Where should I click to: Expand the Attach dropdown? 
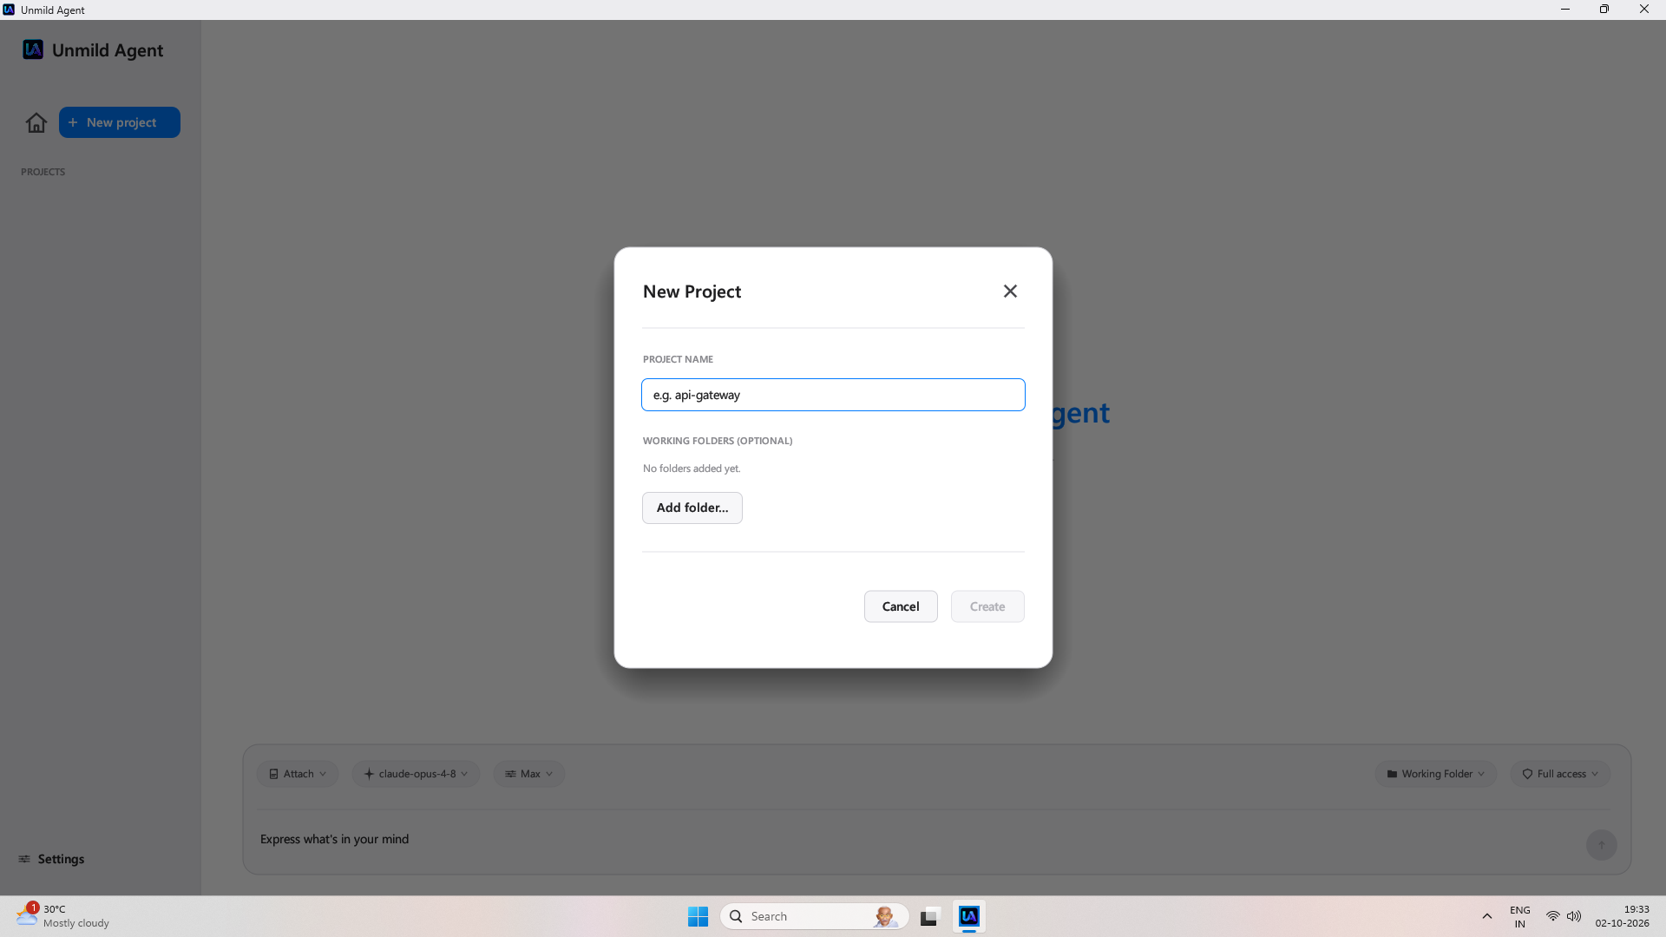pyautogui.click(x=298, y=774)
